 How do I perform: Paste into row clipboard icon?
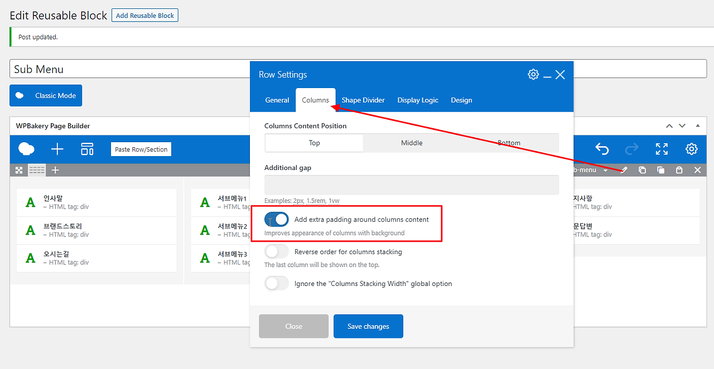coord(679,170)
